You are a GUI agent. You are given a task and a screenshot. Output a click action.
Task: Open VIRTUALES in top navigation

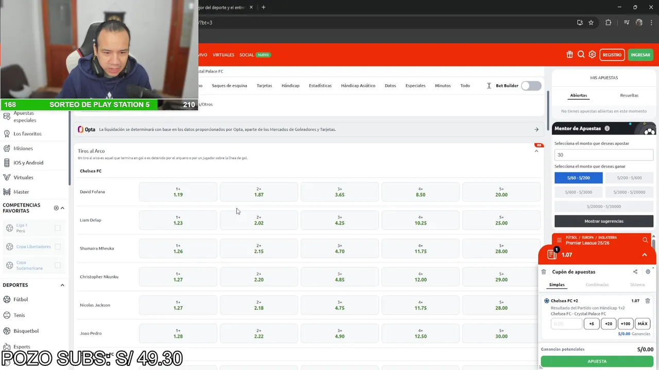[223, 55]
